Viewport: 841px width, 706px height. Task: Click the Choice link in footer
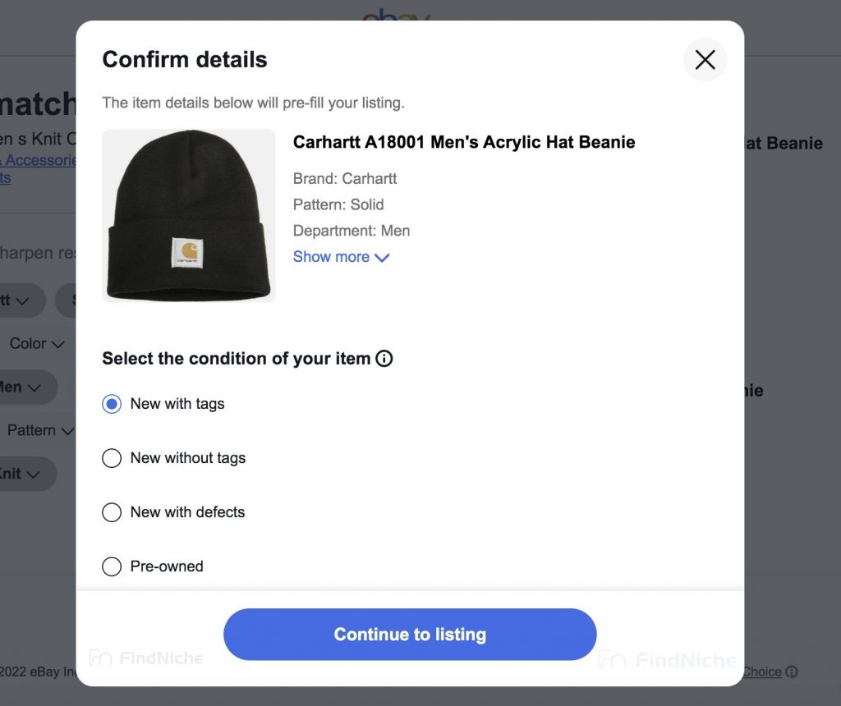point(762,672)
